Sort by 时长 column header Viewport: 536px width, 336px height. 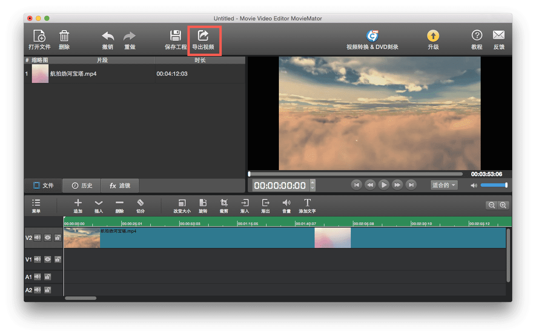pyautogui.click(x=200, y=60)
